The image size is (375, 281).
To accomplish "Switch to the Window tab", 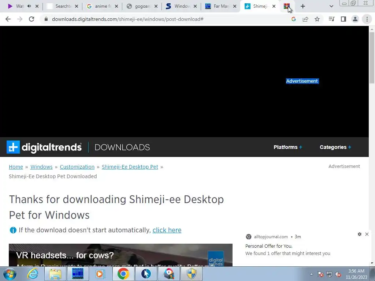I will [x=181, y=6].
